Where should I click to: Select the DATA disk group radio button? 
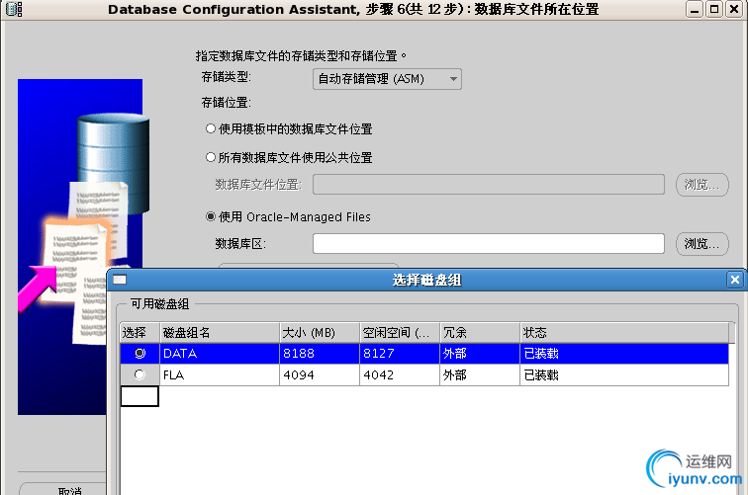(140, 354)
